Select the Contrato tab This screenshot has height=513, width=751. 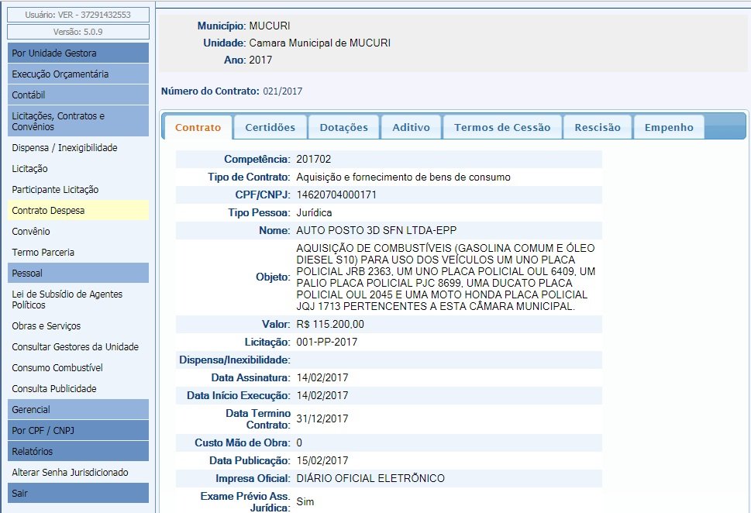198,128
